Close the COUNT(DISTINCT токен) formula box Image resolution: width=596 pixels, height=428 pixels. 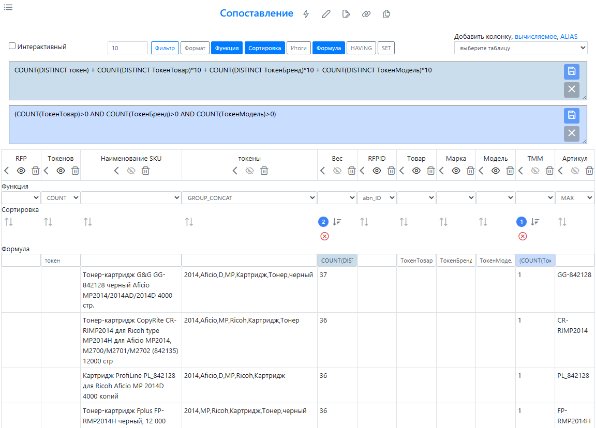(x=571, y=89)
